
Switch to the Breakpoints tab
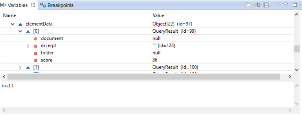coord(57,5)
